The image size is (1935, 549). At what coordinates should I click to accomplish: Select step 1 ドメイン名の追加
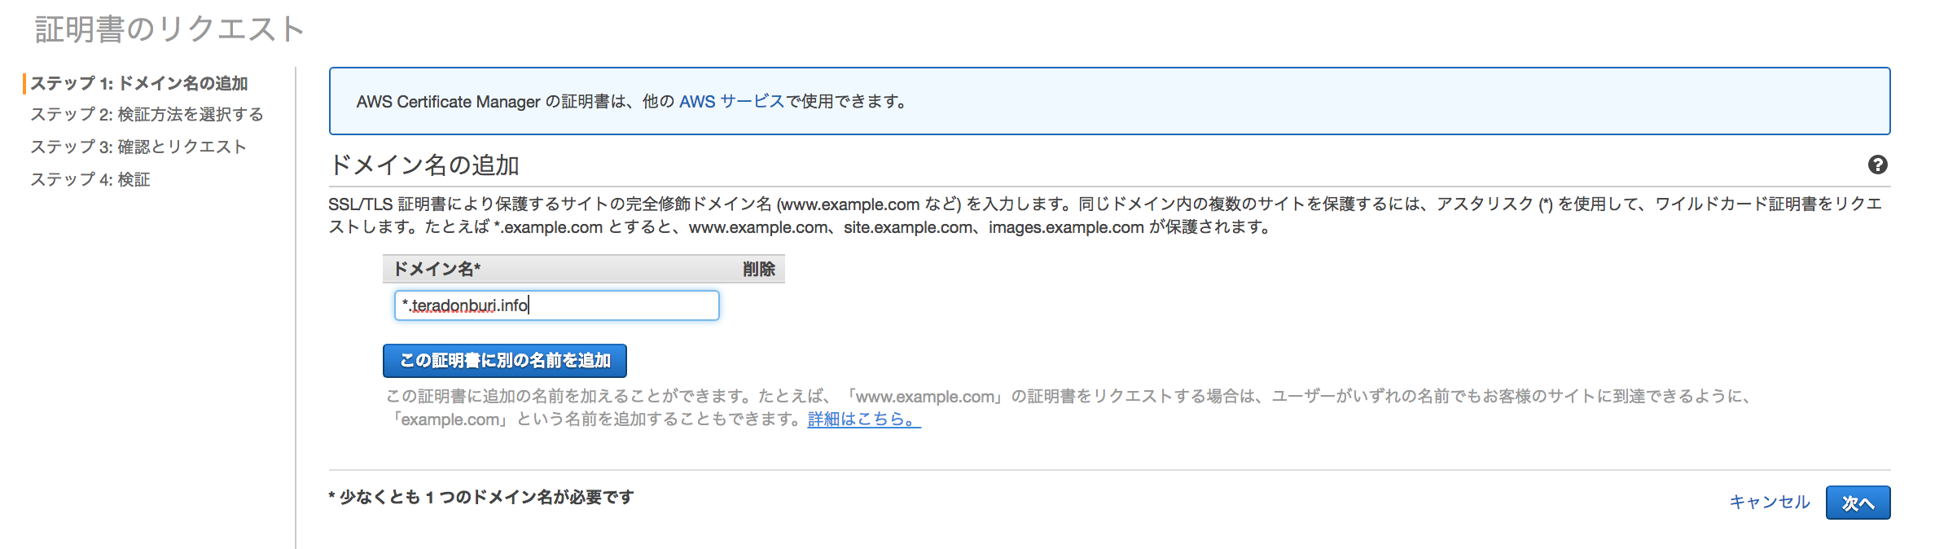click(x=138, y=83)
